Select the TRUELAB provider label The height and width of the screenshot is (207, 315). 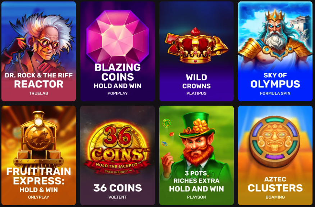point(38,93)
